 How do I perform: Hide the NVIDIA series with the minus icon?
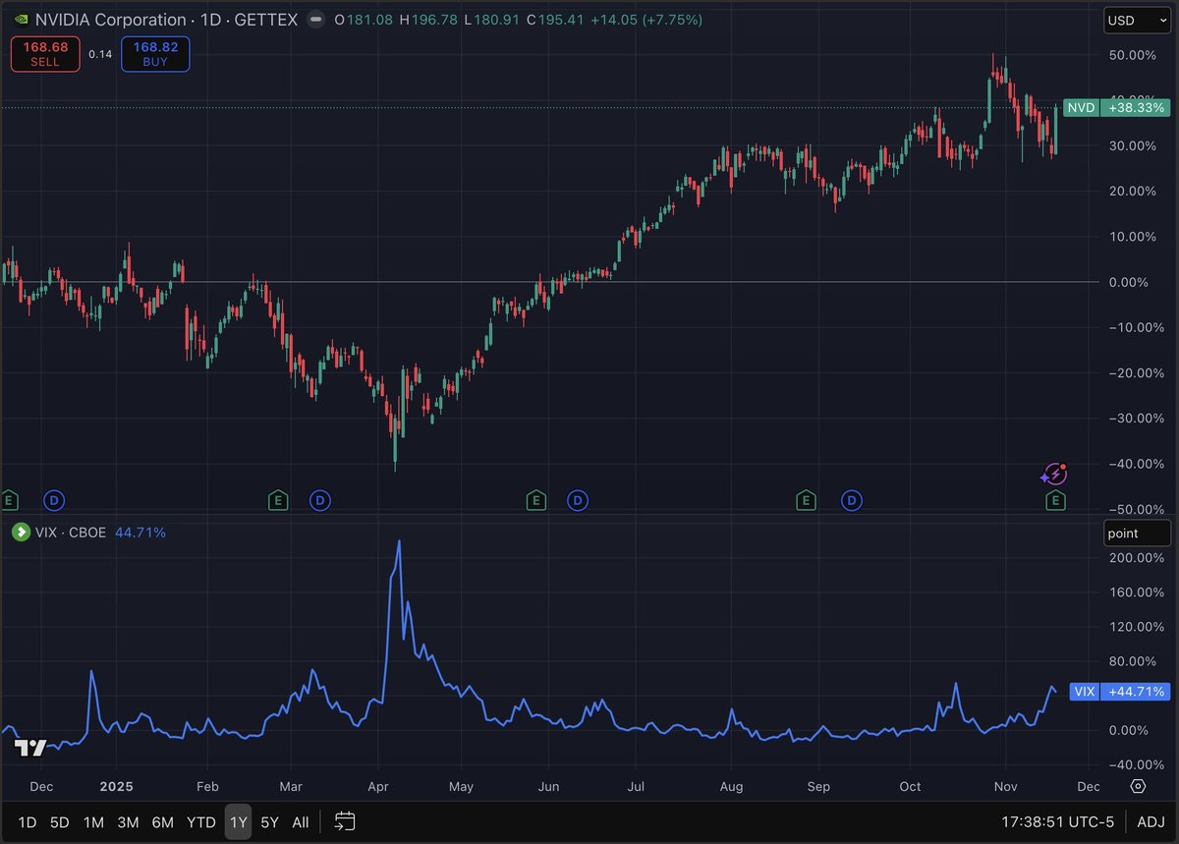click(x=314, y=19)
